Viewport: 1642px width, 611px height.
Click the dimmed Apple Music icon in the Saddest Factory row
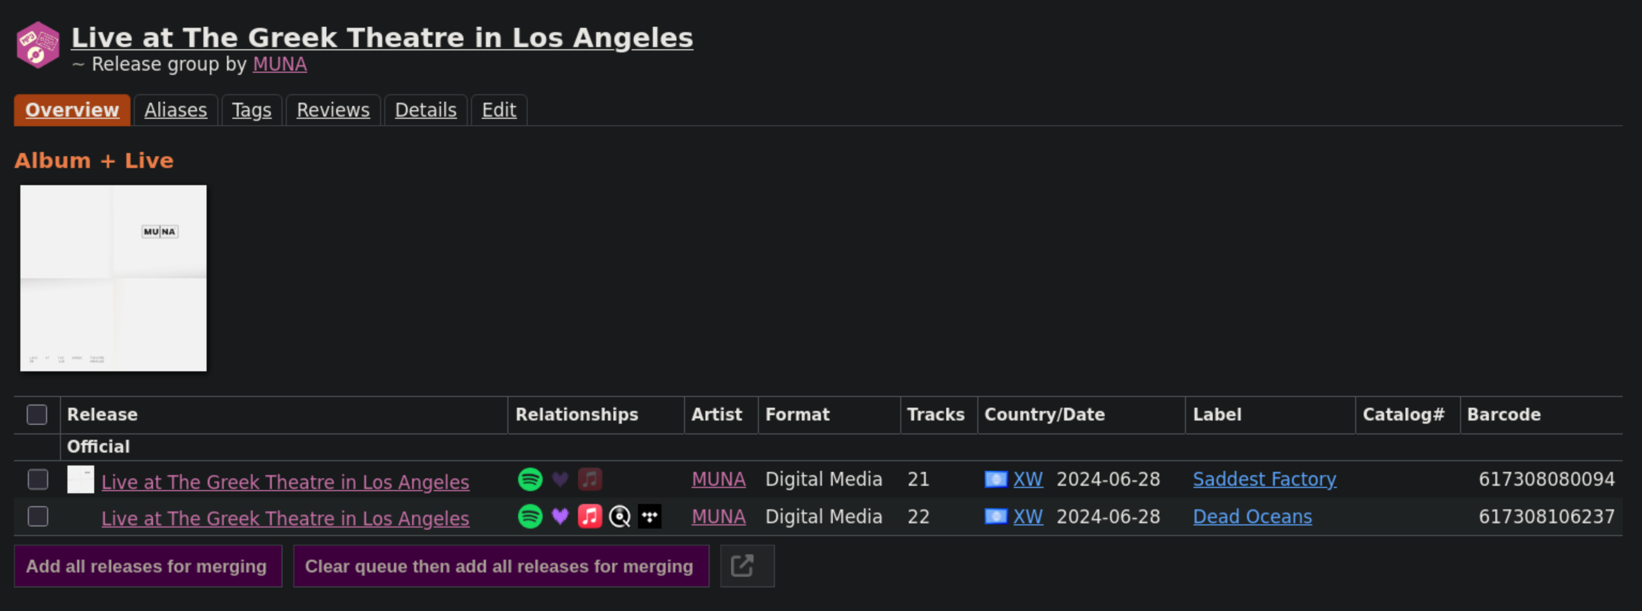[x=590, y=479]
